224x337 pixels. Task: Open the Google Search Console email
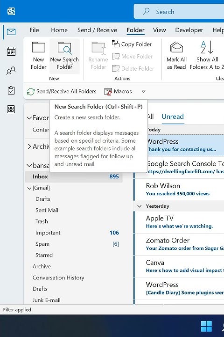click(186, 167)
